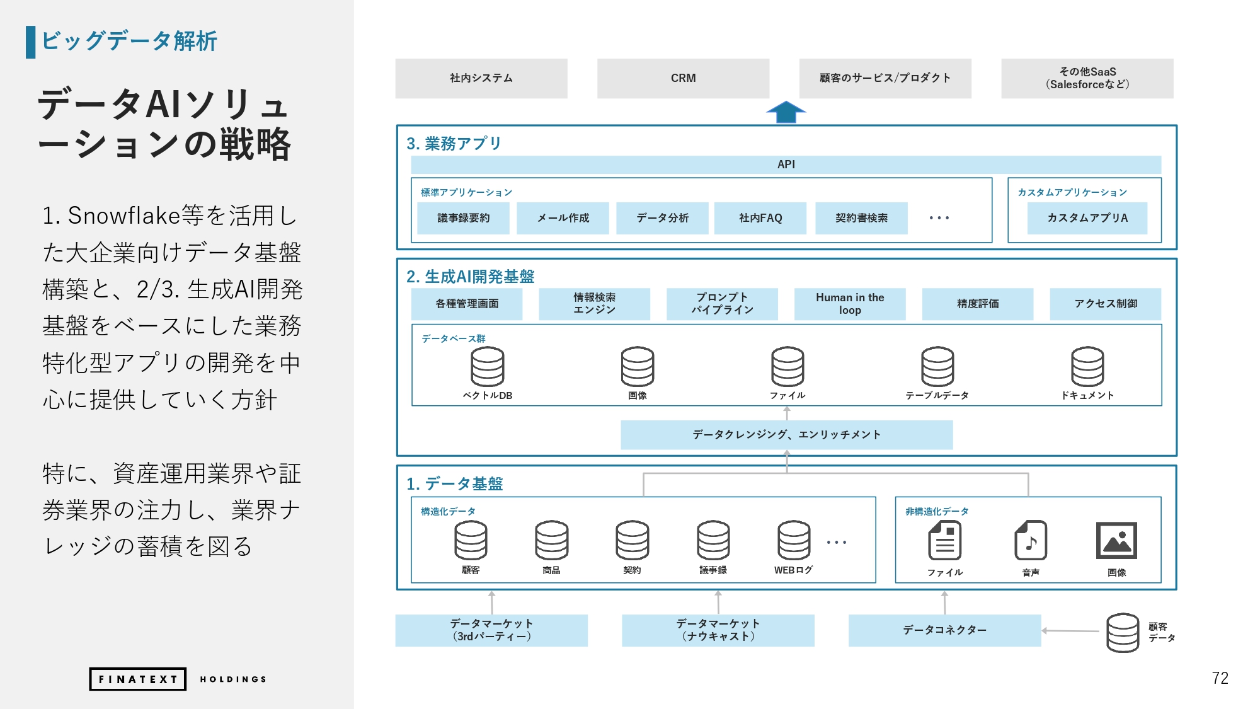Click the 標準アプリケーション label
Image resolution: width=1260 pixels, height=709 pixels.
click(x=466, y=192)
